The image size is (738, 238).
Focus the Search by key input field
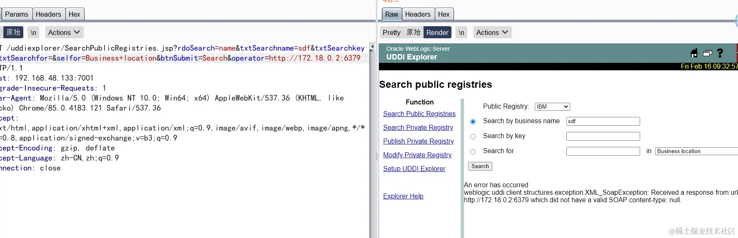pyautogui.click(x=603, y=136)
